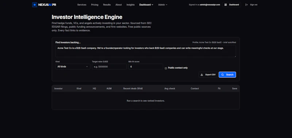Open the Kind dropdown showing All kinds
The image size is (292, 138).
(73, 66)
